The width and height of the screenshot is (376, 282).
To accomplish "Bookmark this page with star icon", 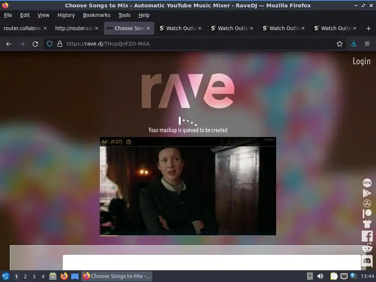I will [x=339, y=44].
